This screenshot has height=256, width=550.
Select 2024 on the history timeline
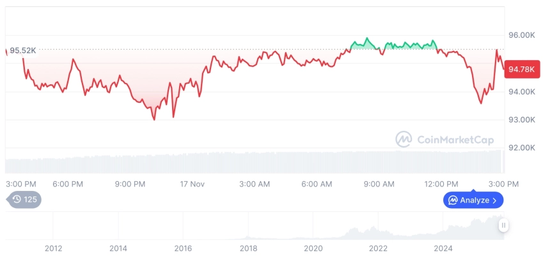(x=443, y=248)
